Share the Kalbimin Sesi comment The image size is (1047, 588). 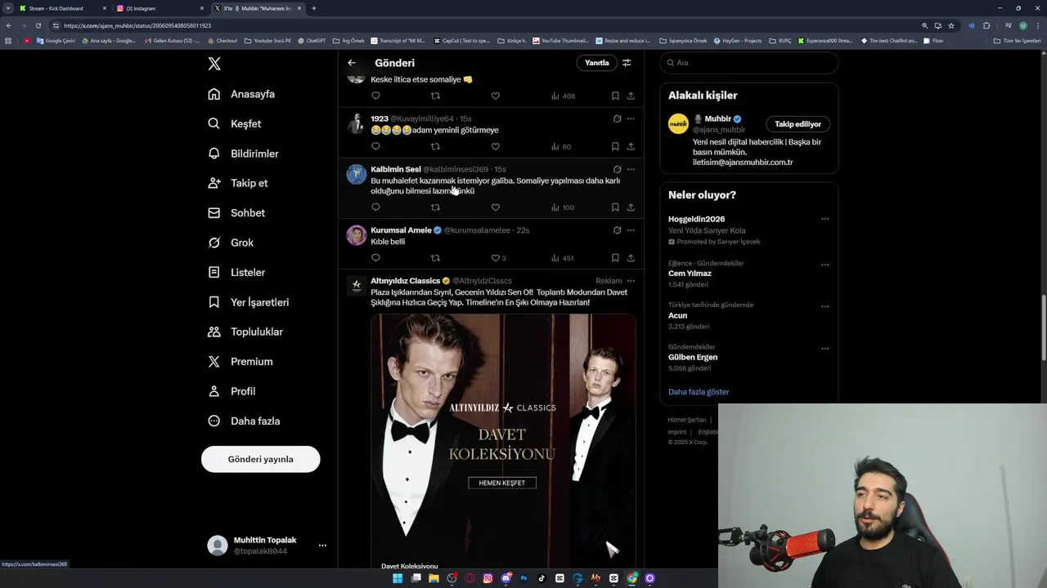click(631, 207)
